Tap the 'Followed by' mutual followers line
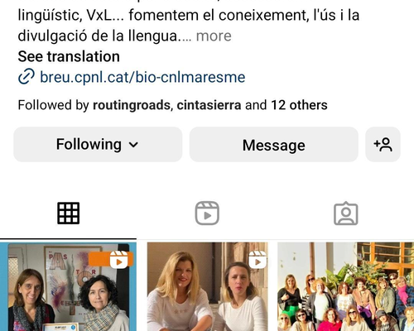Viewport: 414px width, 331px height. (x=172, y=105)
